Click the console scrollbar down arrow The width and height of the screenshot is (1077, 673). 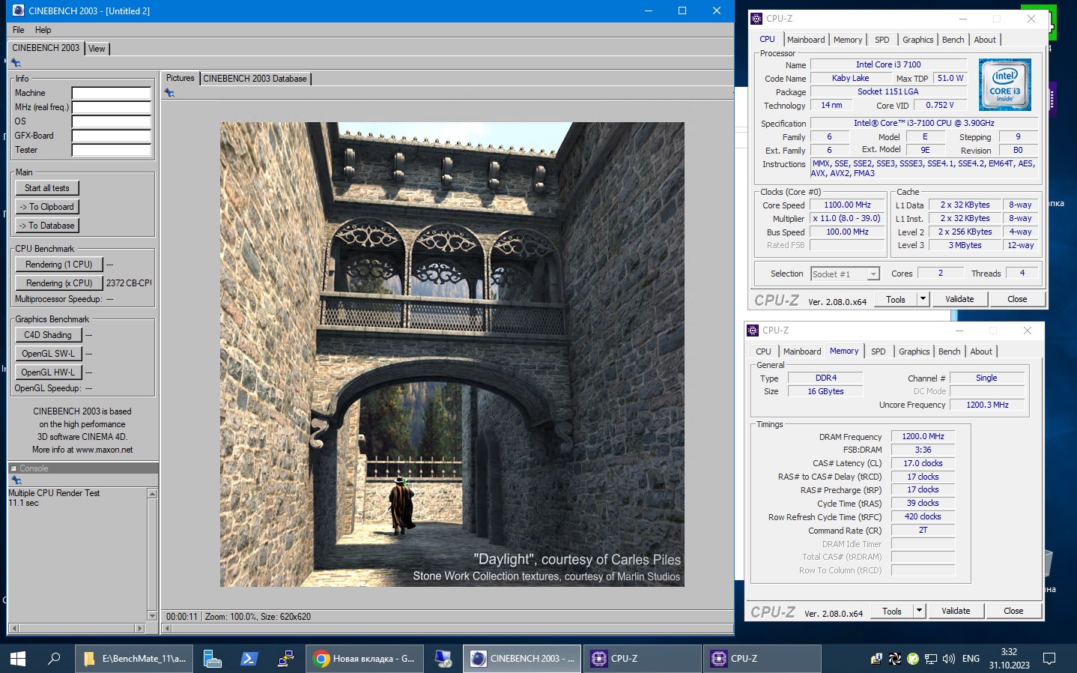153,616
